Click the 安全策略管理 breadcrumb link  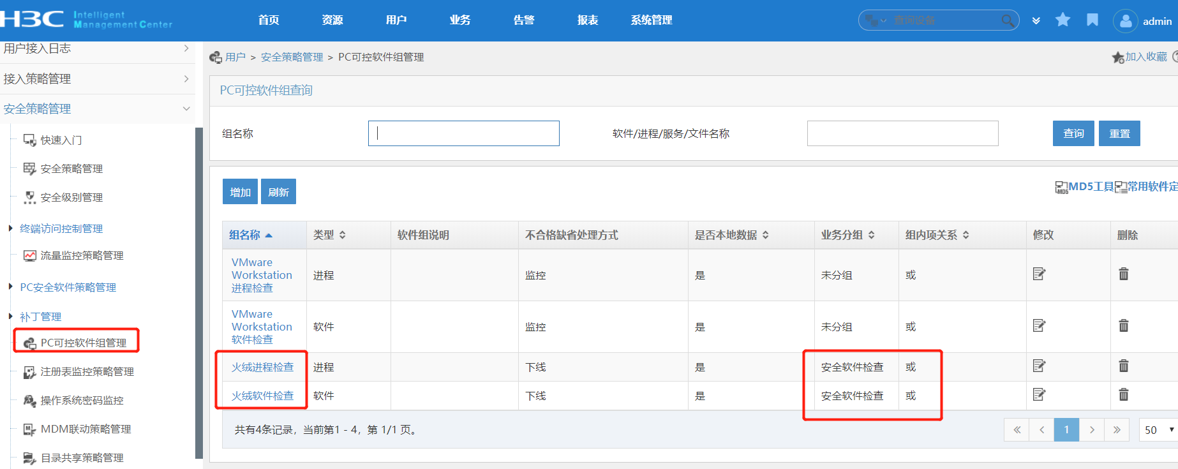292,57
